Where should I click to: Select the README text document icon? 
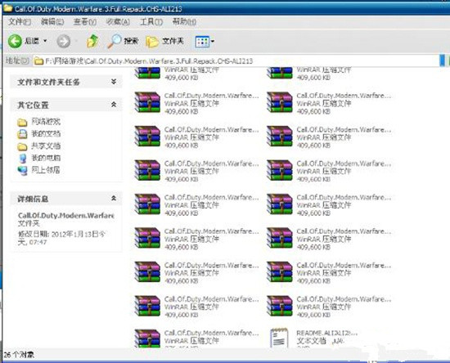pyautogui.click(x=279, y=338)
